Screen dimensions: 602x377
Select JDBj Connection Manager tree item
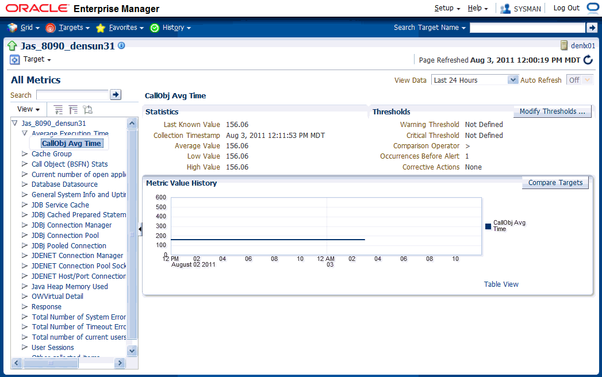[x=71, y=225]
